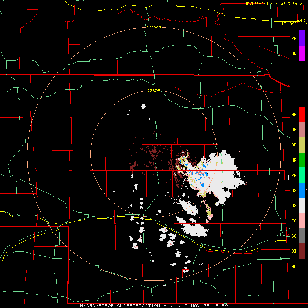Click the GC gray legend swatch
This screenshot has height=308, width=308.
point(302,236)
